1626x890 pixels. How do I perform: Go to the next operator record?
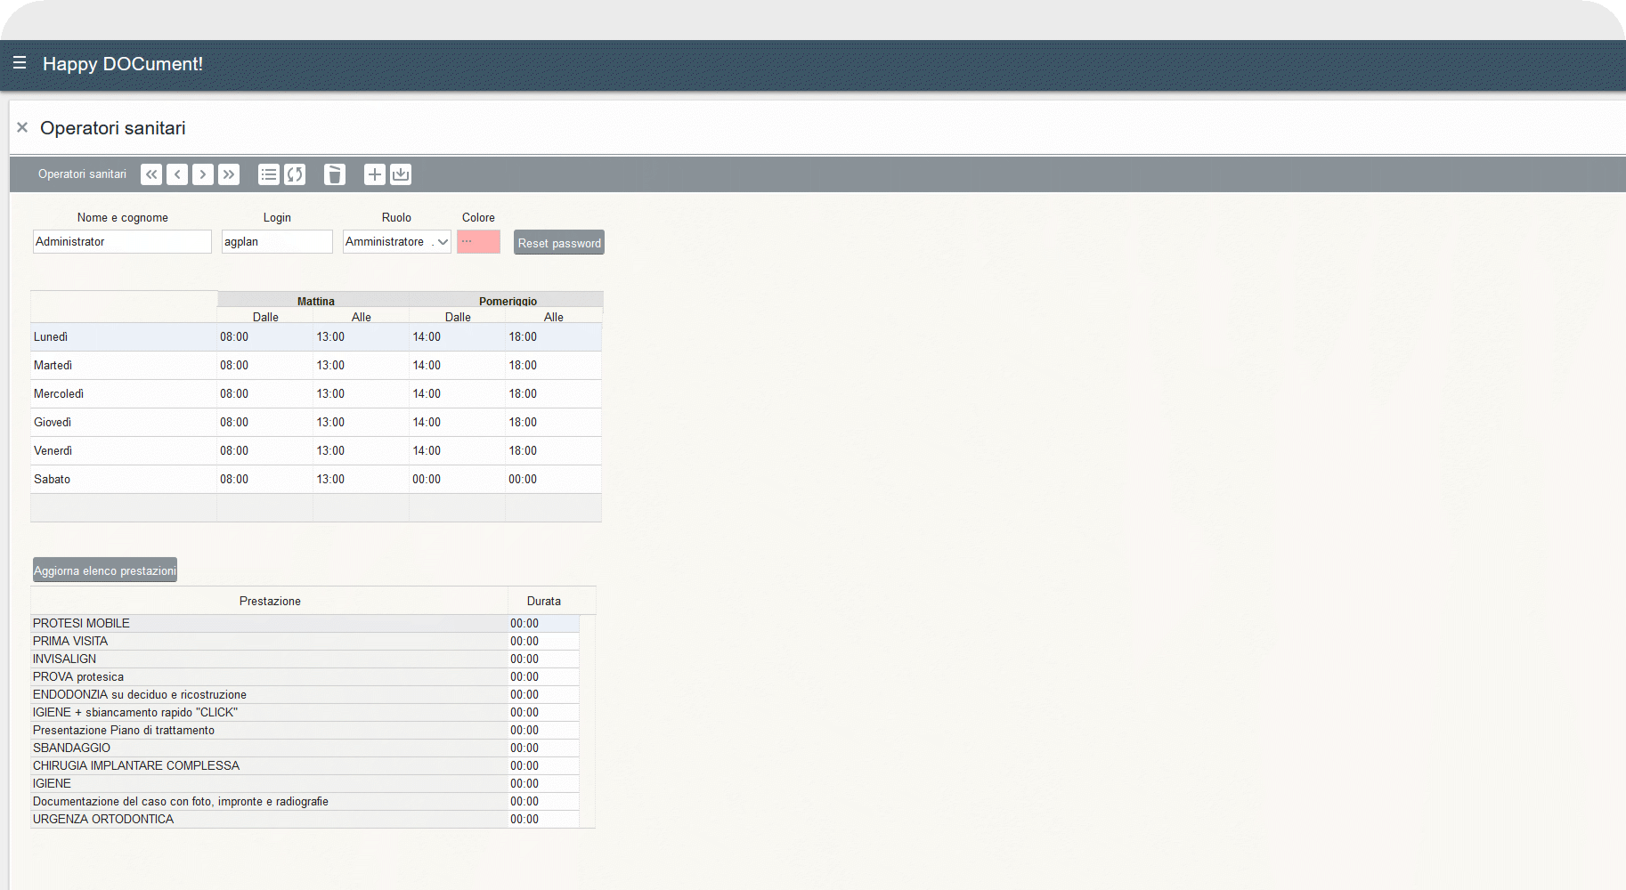[203, 174]
